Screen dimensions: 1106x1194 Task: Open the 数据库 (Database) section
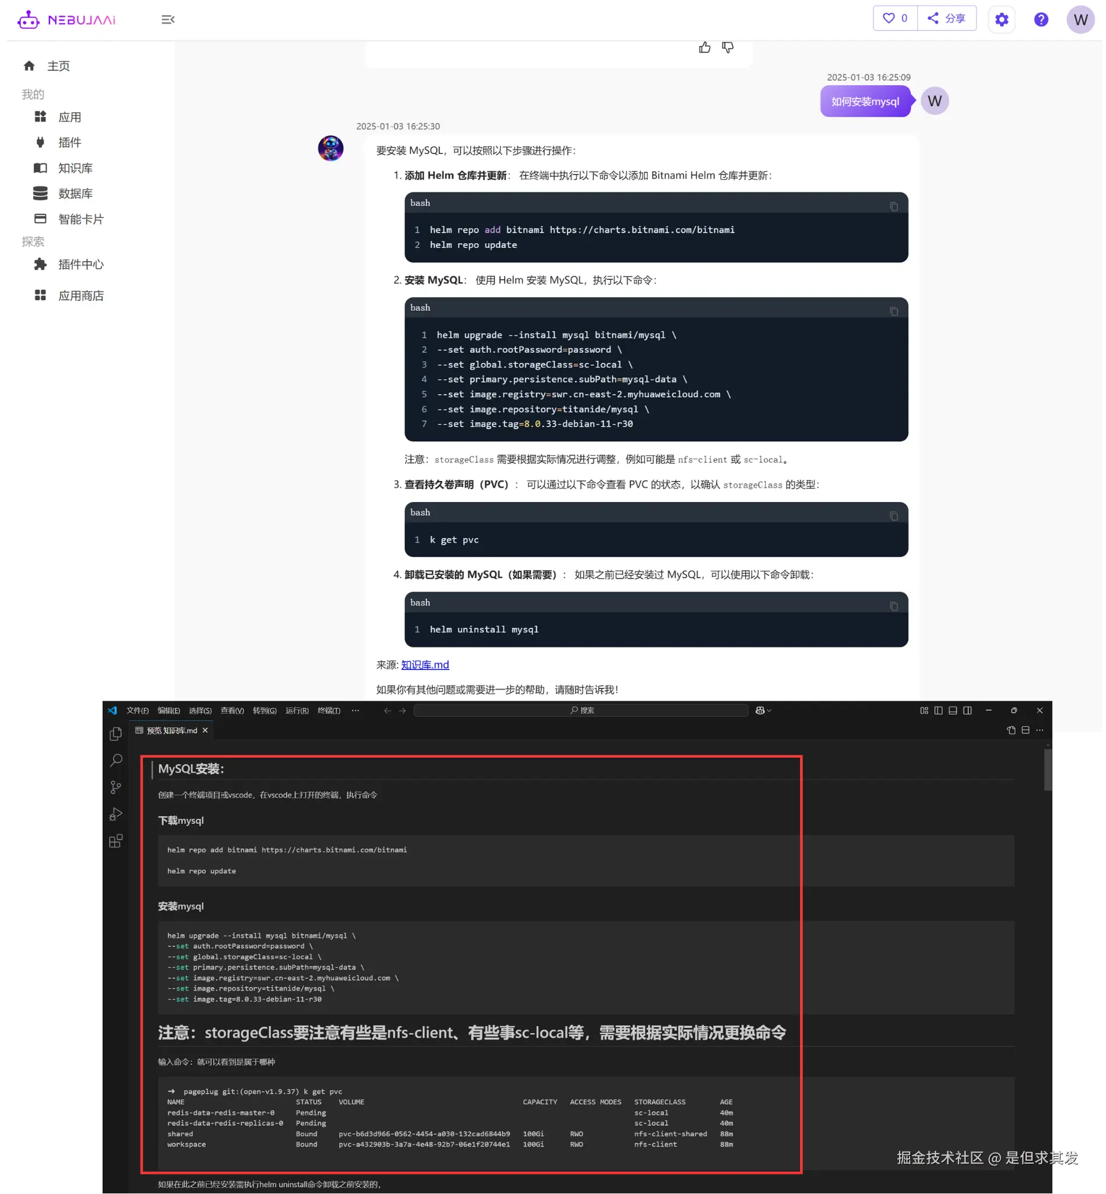pos(75,193)
